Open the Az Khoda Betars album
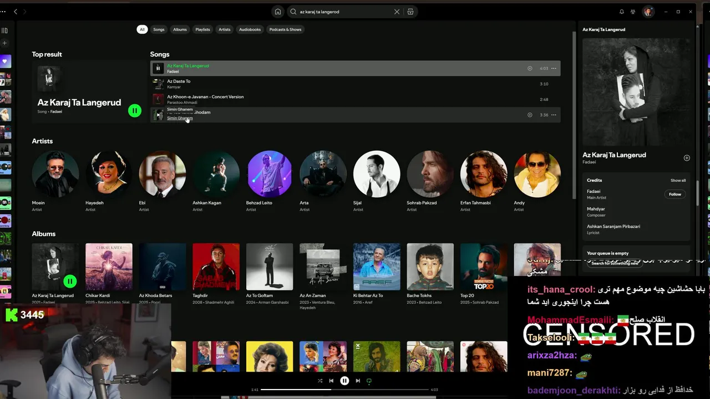Viewport: 710px width, 399px height. (162, 267)
